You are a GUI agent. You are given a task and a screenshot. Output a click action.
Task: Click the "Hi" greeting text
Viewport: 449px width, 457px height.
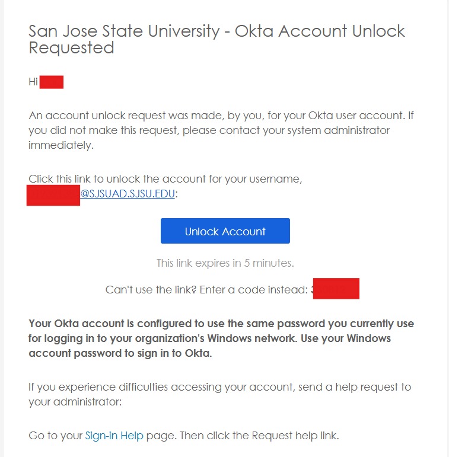click(33, 82)
